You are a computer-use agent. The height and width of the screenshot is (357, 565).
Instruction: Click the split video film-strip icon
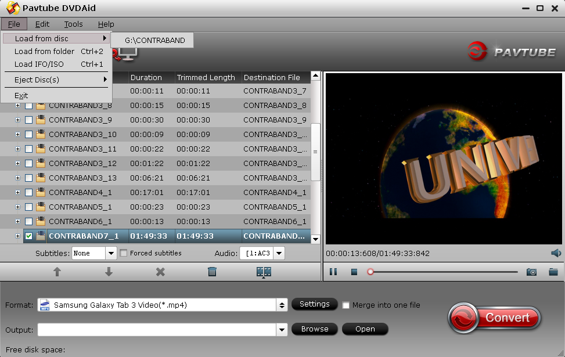click(x=264, y=272)
